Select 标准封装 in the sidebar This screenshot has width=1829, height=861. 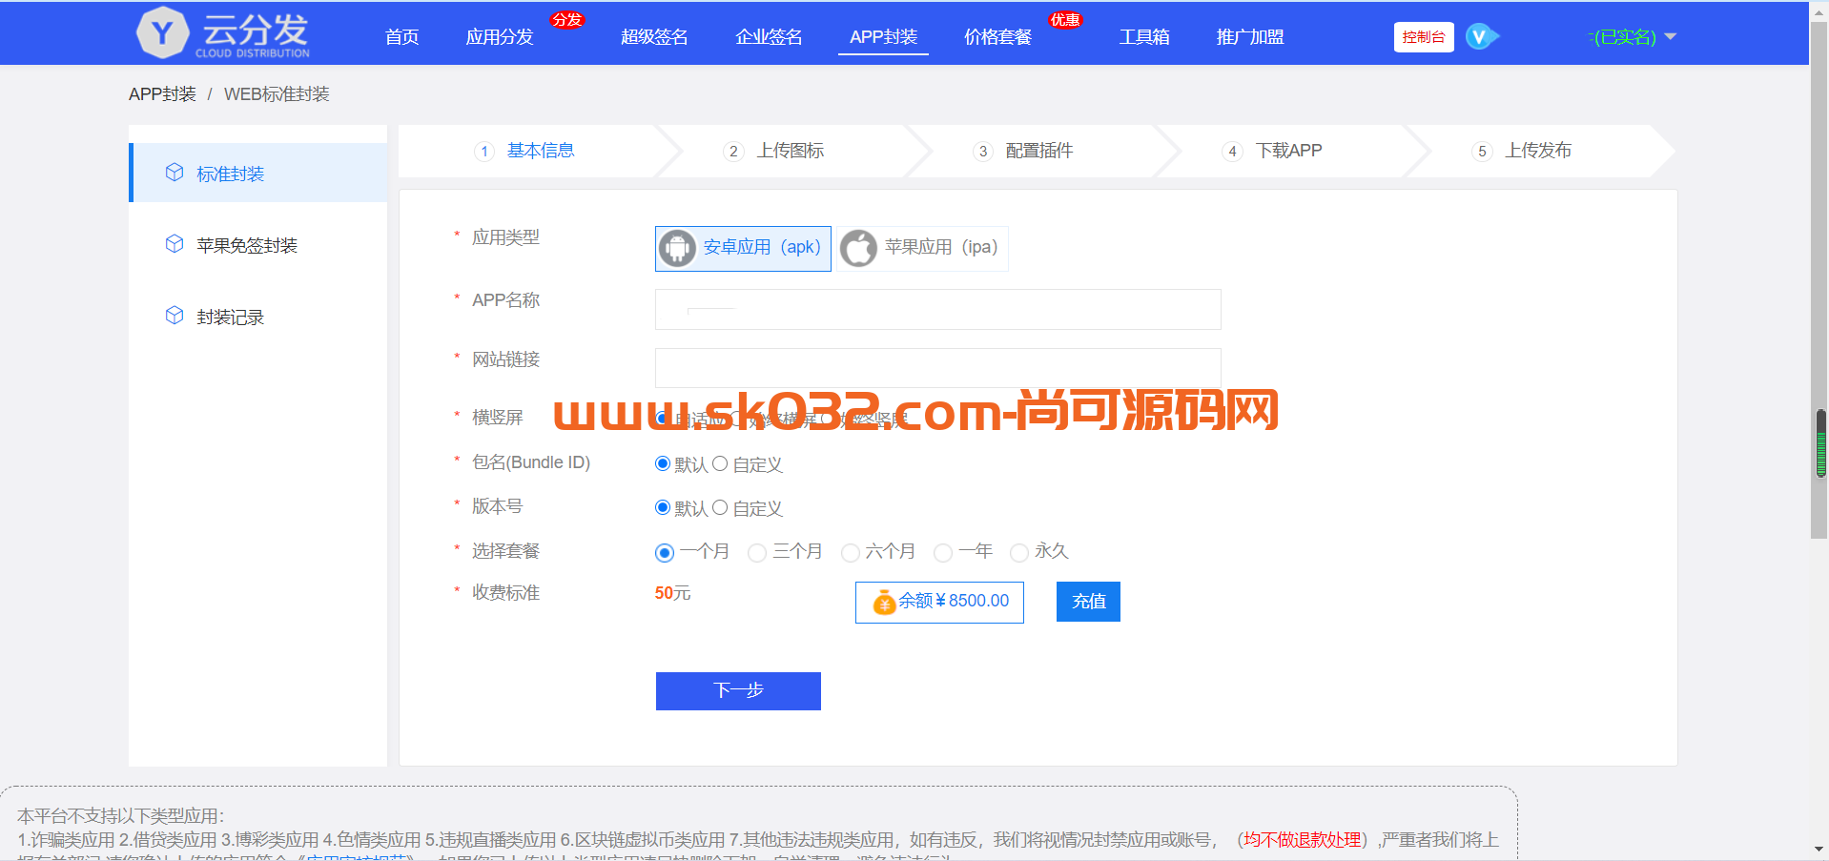tap(258, 173)
